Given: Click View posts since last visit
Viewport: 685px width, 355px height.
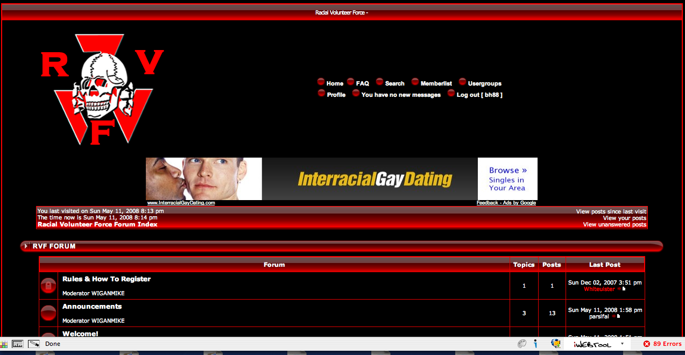Looking at the screenshot, I should [611, 212].
